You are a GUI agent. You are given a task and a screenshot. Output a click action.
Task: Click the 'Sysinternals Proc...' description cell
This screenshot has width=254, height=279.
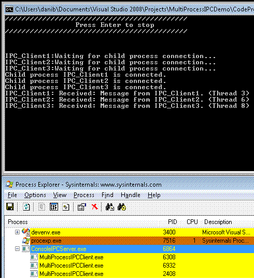[225, 241]
